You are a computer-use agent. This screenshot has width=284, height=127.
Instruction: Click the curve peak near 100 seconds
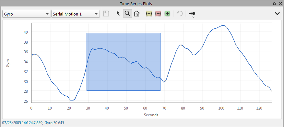click(x=223, y=26)
